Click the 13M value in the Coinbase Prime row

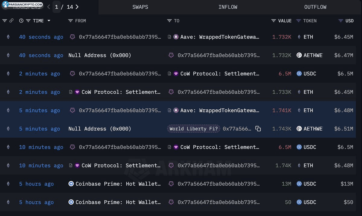pyautogui.click(x=287, y=184)
